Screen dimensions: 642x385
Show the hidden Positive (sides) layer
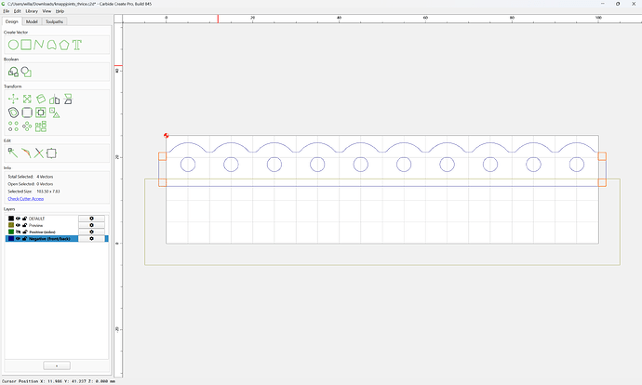coord(18,232)
